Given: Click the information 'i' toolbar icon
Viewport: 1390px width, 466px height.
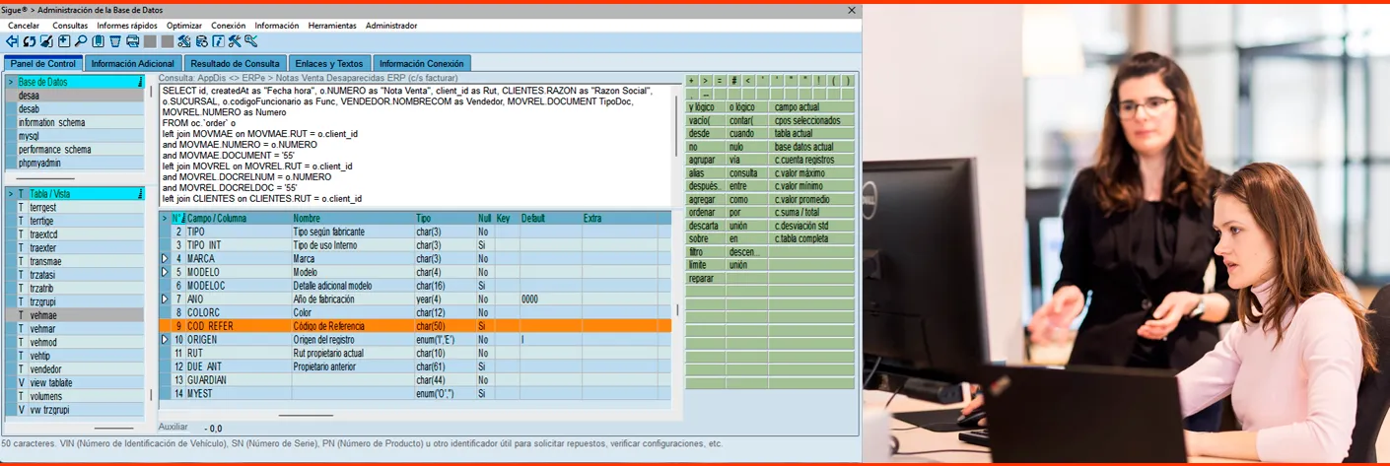Looking at the screenshot, I should coord(218,41).
